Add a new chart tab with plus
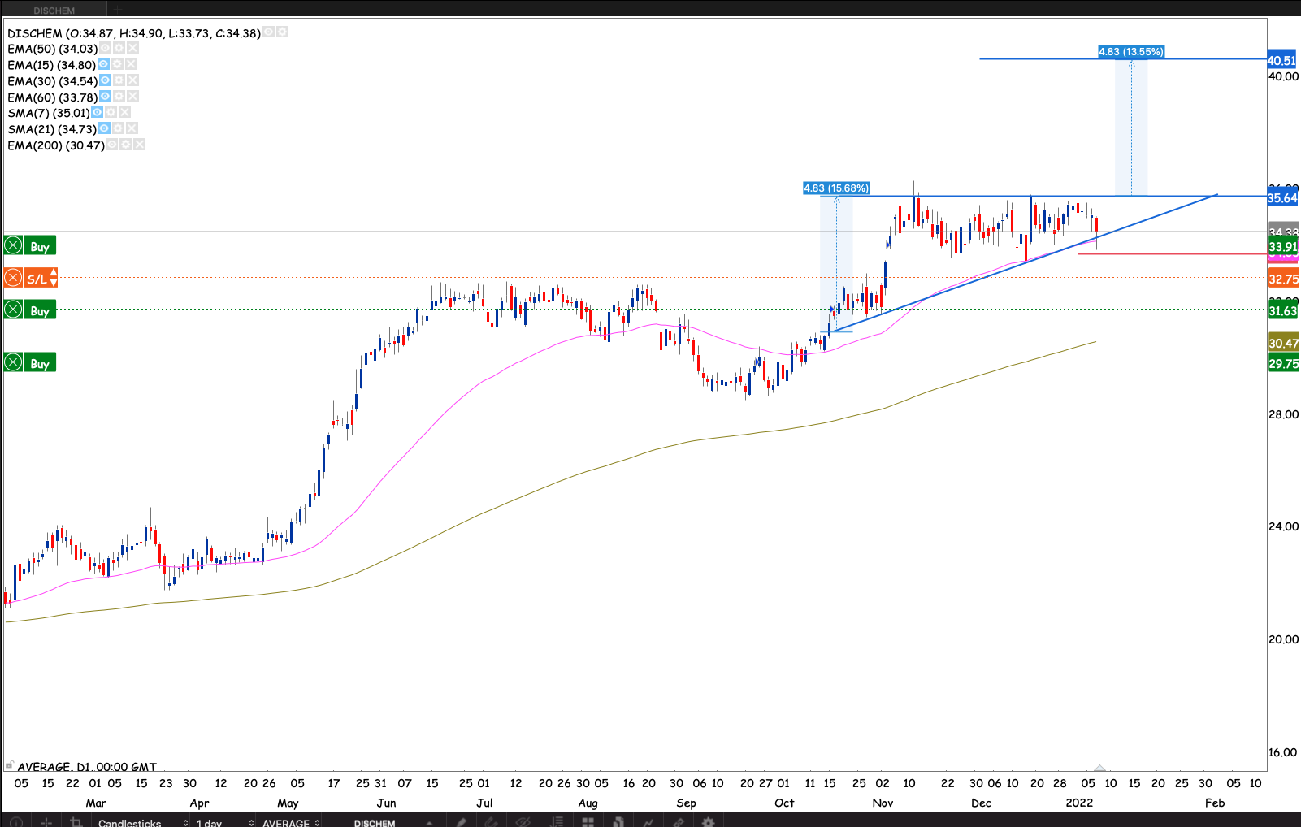1301x827 pixels. pyautogui.click(x=117, y=10)
